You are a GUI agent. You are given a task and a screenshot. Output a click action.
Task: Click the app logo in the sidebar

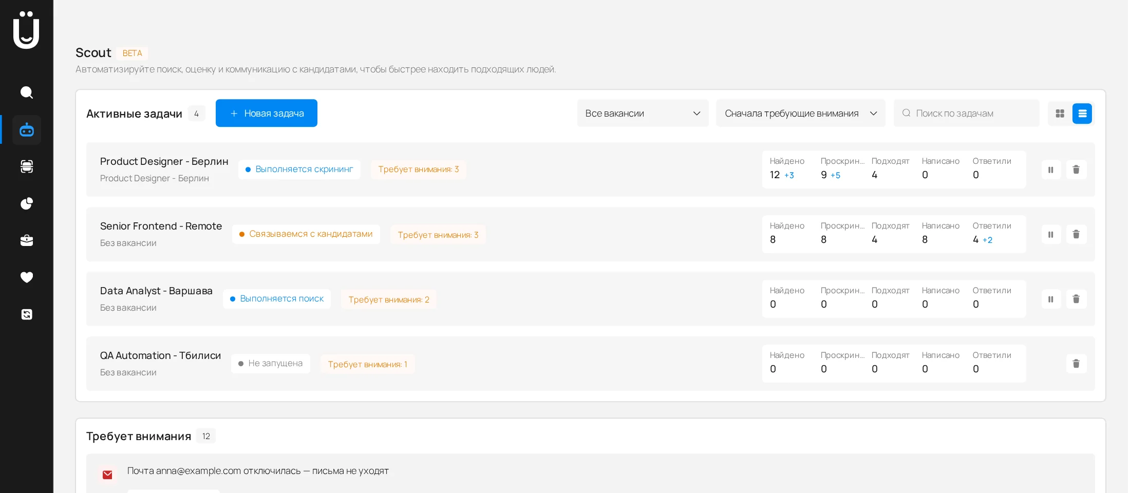pyautogui.click(x=26, y=30)
